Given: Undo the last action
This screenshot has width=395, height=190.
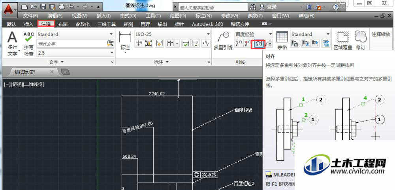Looking at the screenshot, I should click(x=71, y=7).
